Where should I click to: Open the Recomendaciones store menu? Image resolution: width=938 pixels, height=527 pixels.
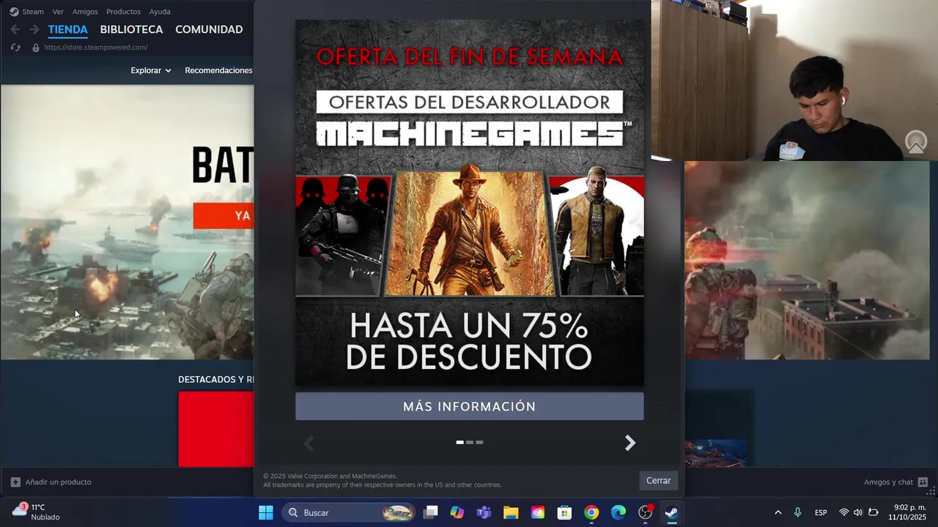(218, 70)
